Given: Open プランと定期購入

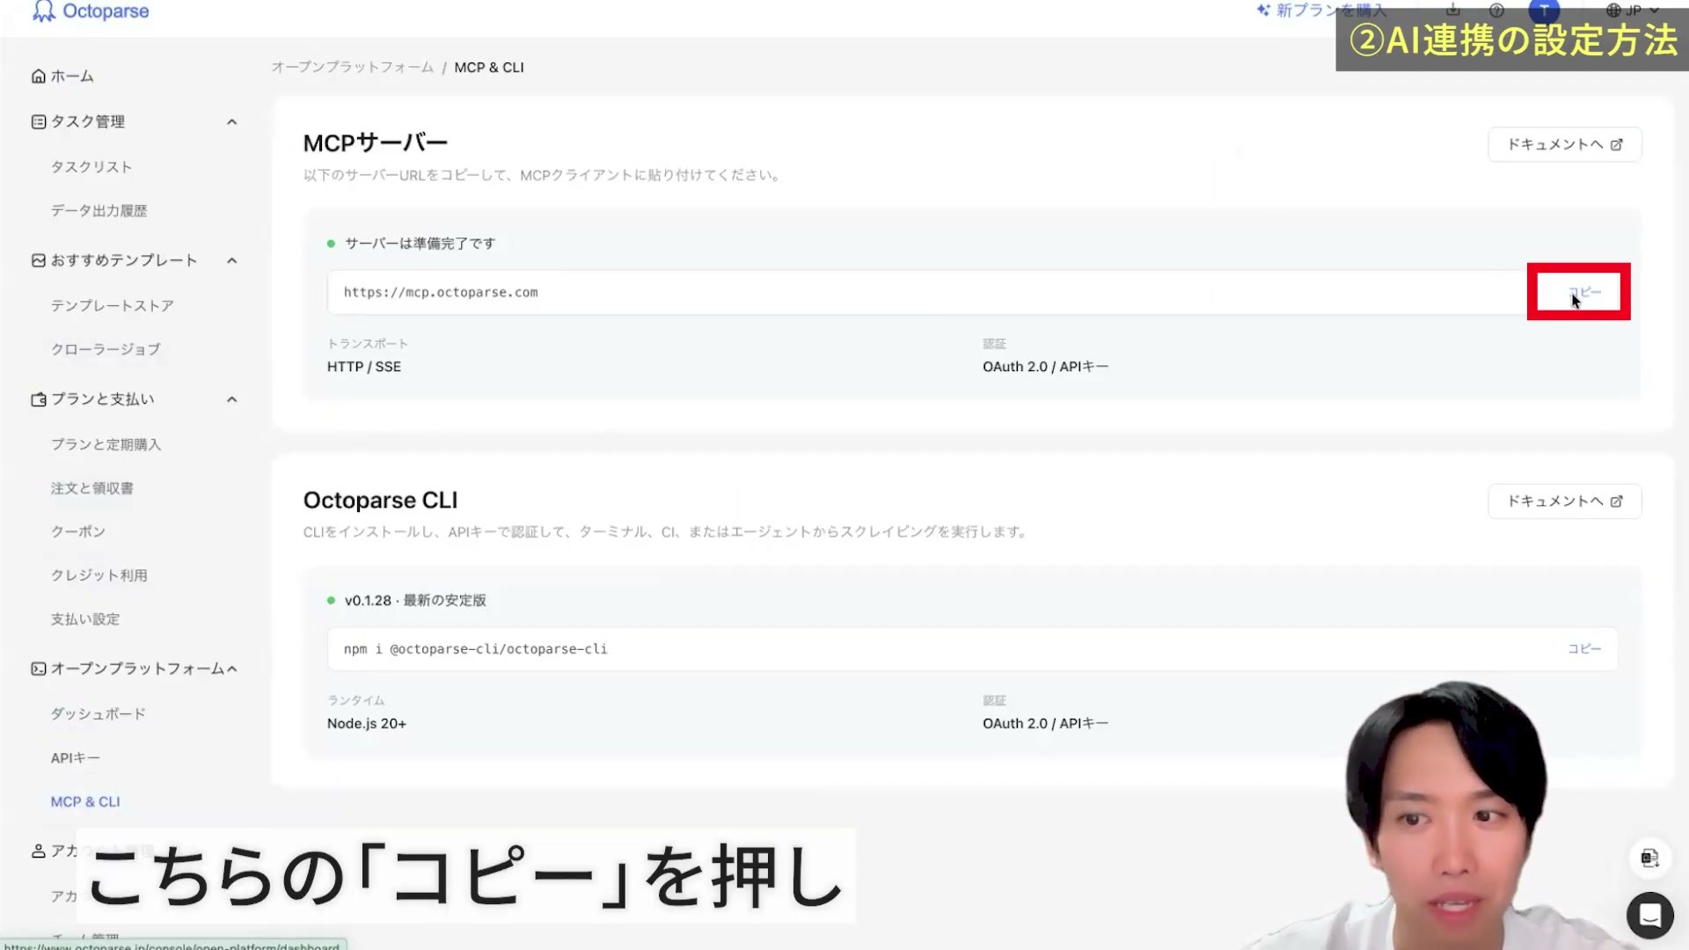Looking at the screenshot, I should (106, 445).
